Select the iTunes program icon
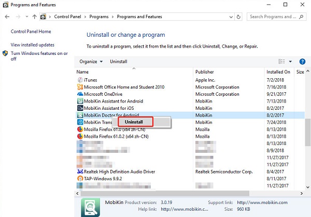The height and width of the screenshot is (217, 311). 80,80
